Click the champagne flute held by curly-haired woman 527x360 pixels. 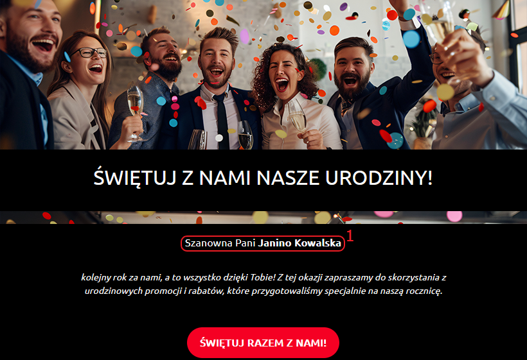298,116
